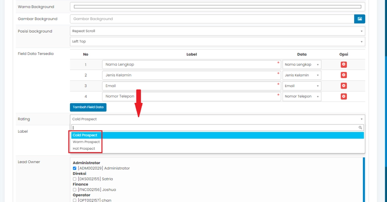The width and height of the screenshot is (387, 202).
Task: Edit the Jenis Kelamin label field
Action: tap(191, 75)
